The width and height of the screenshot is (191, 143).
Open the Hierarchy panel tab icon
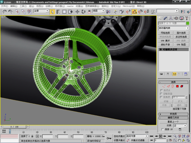pos(171,18)
